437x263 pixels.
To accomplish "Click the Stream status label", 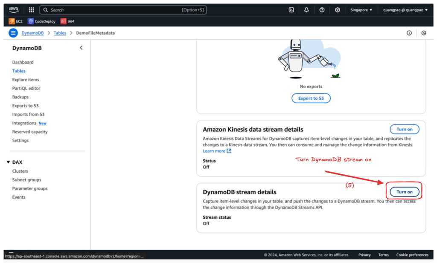I will (x=217, y=217).
